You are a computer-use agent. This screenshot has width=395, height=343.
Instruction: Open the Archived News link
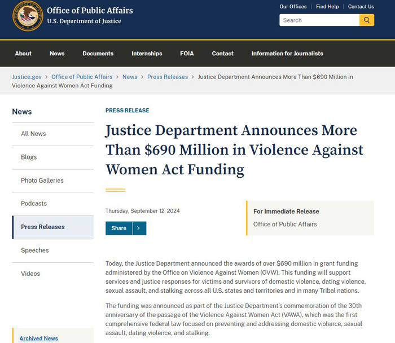click(x=38, y=338)
